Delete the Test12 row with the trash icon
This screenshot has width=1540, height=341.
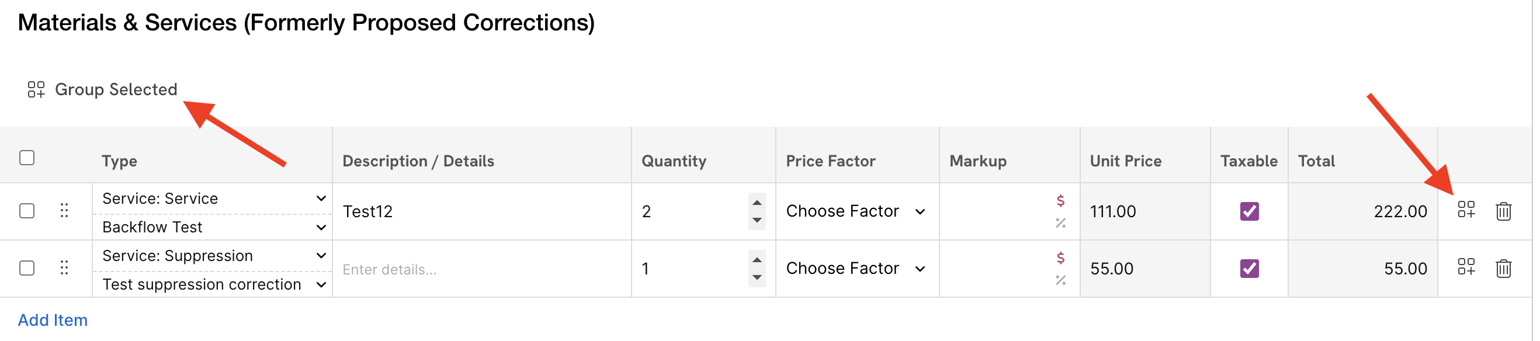coord(1503,211)
